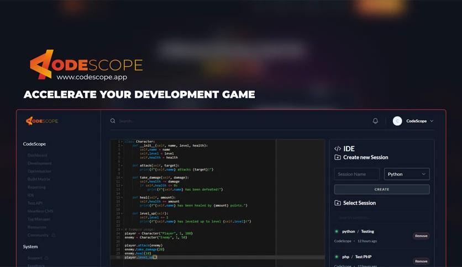The width and height of the screenshot is (462, 267).
Task: Click the 'enemy.heal(10)' code line
Action: point(138,253)
